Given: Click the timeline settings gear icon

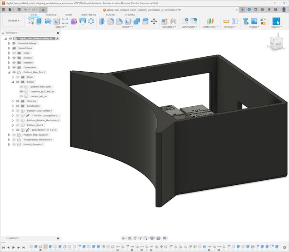Looking at the screenshot, I should [x=284, y=247].
